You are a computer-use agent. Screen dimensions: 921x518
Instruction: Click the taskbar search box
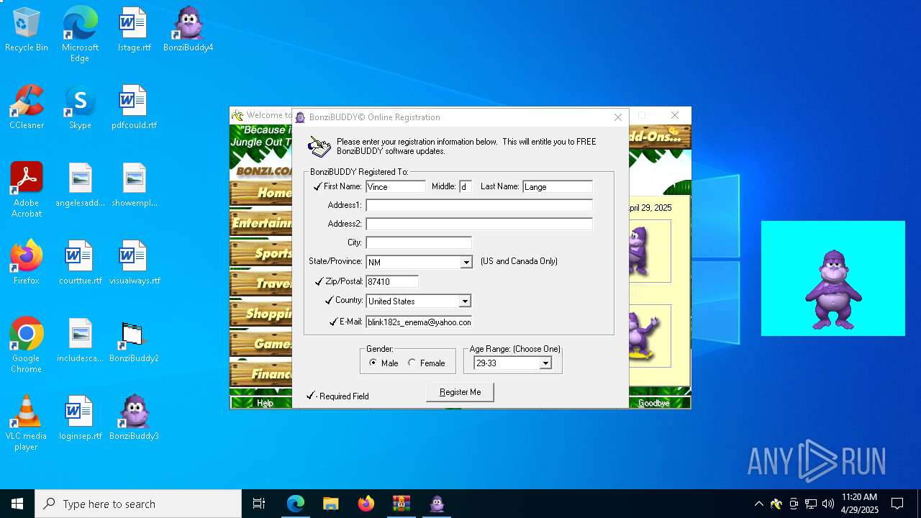point(138,504)
